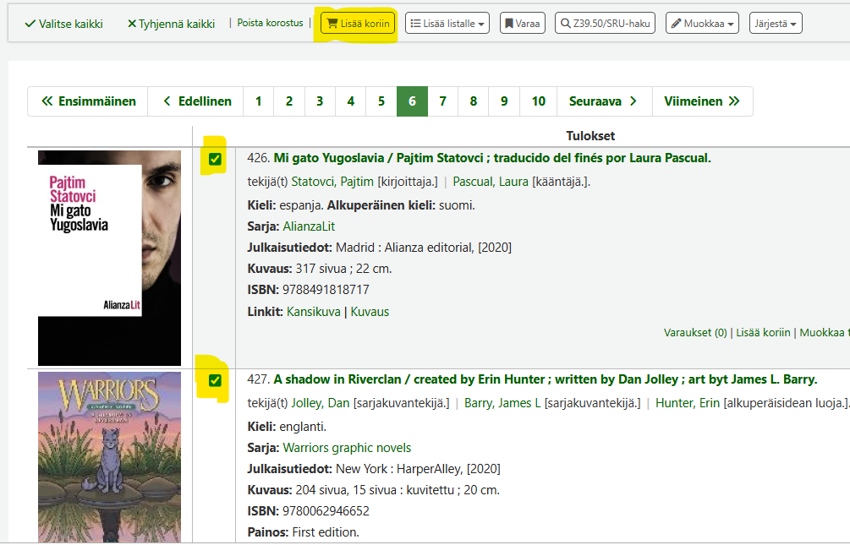Click the Varaukset (0) link
850x545 pixels.
point(695,333)
